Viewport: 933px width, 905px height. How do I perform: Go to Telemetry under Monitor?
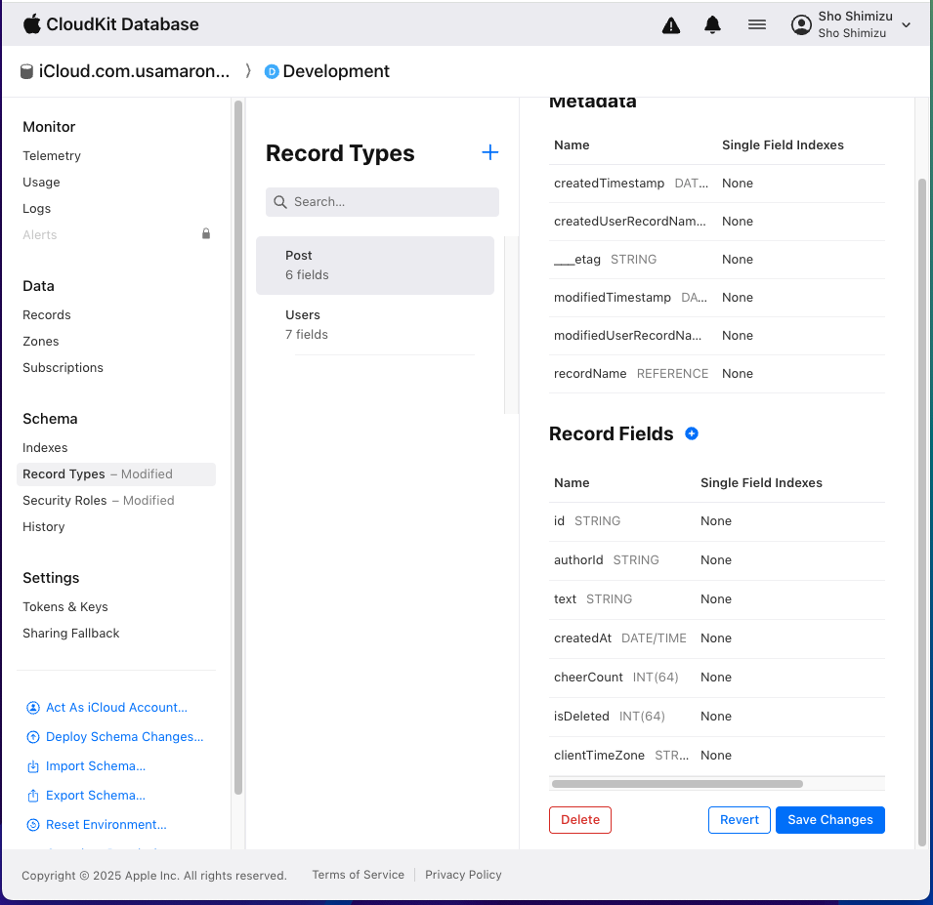(52, 156)
